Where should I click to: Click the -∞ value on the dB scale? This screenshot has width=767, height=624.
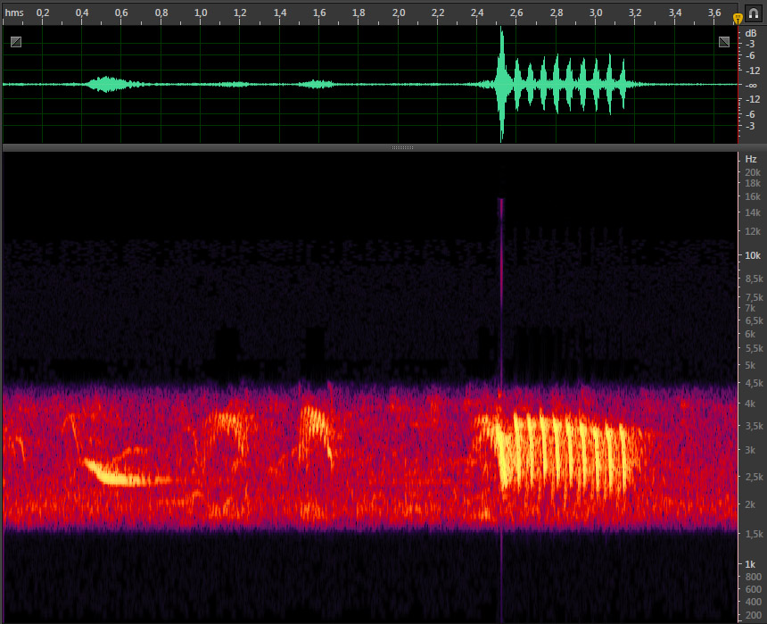(751, 85)
